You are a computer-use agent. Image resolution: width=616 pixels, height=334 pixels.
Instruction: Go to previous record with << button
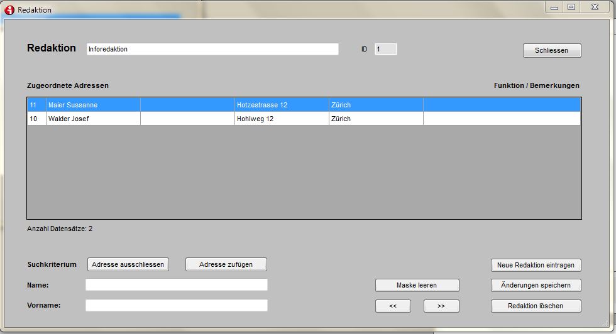pyautogui.click(x=393, y=306)
